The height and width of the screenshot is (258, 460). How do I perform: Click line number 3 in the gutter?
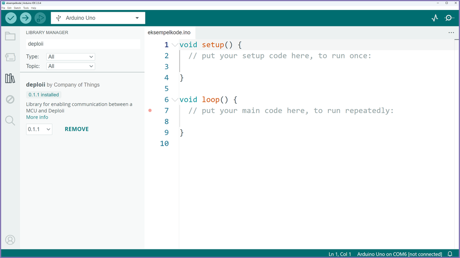pos(167,66)
